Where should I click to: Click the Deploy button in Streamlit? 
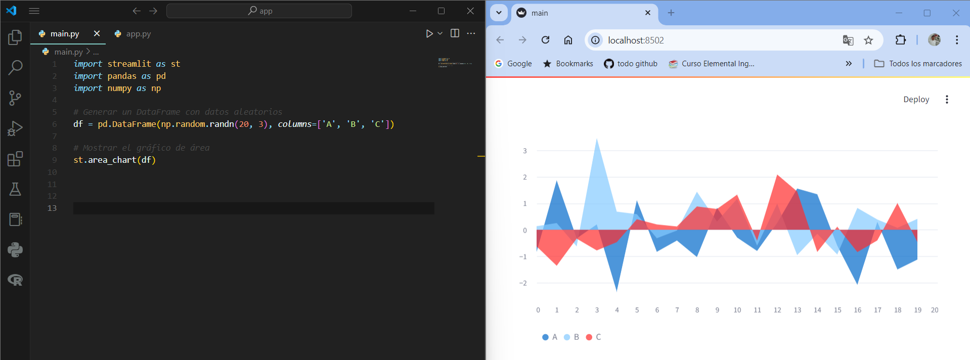tap(916, 100)
